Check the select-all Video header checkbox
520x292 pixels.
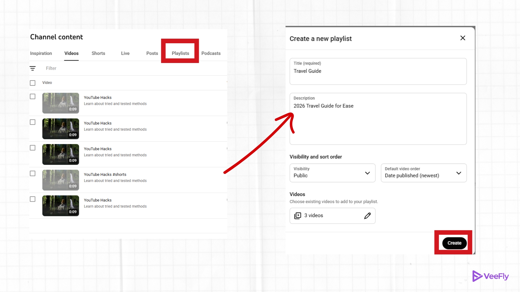coord(32,83)
